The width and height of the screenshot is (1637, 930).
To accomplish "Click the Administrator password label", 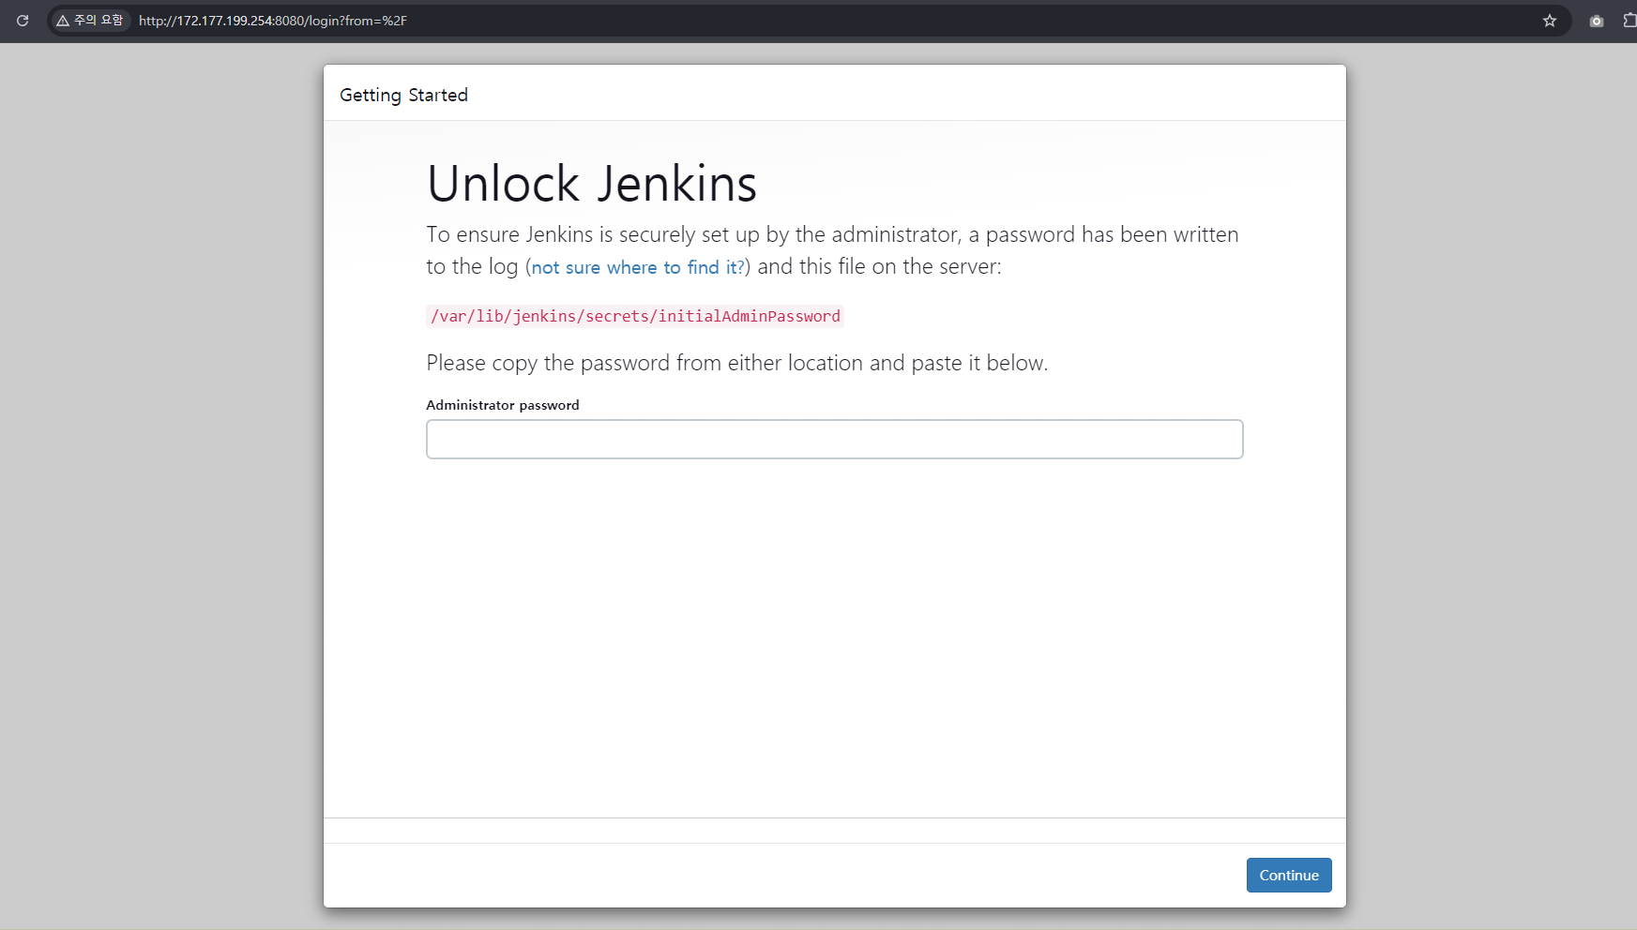I will click(503, 405).
